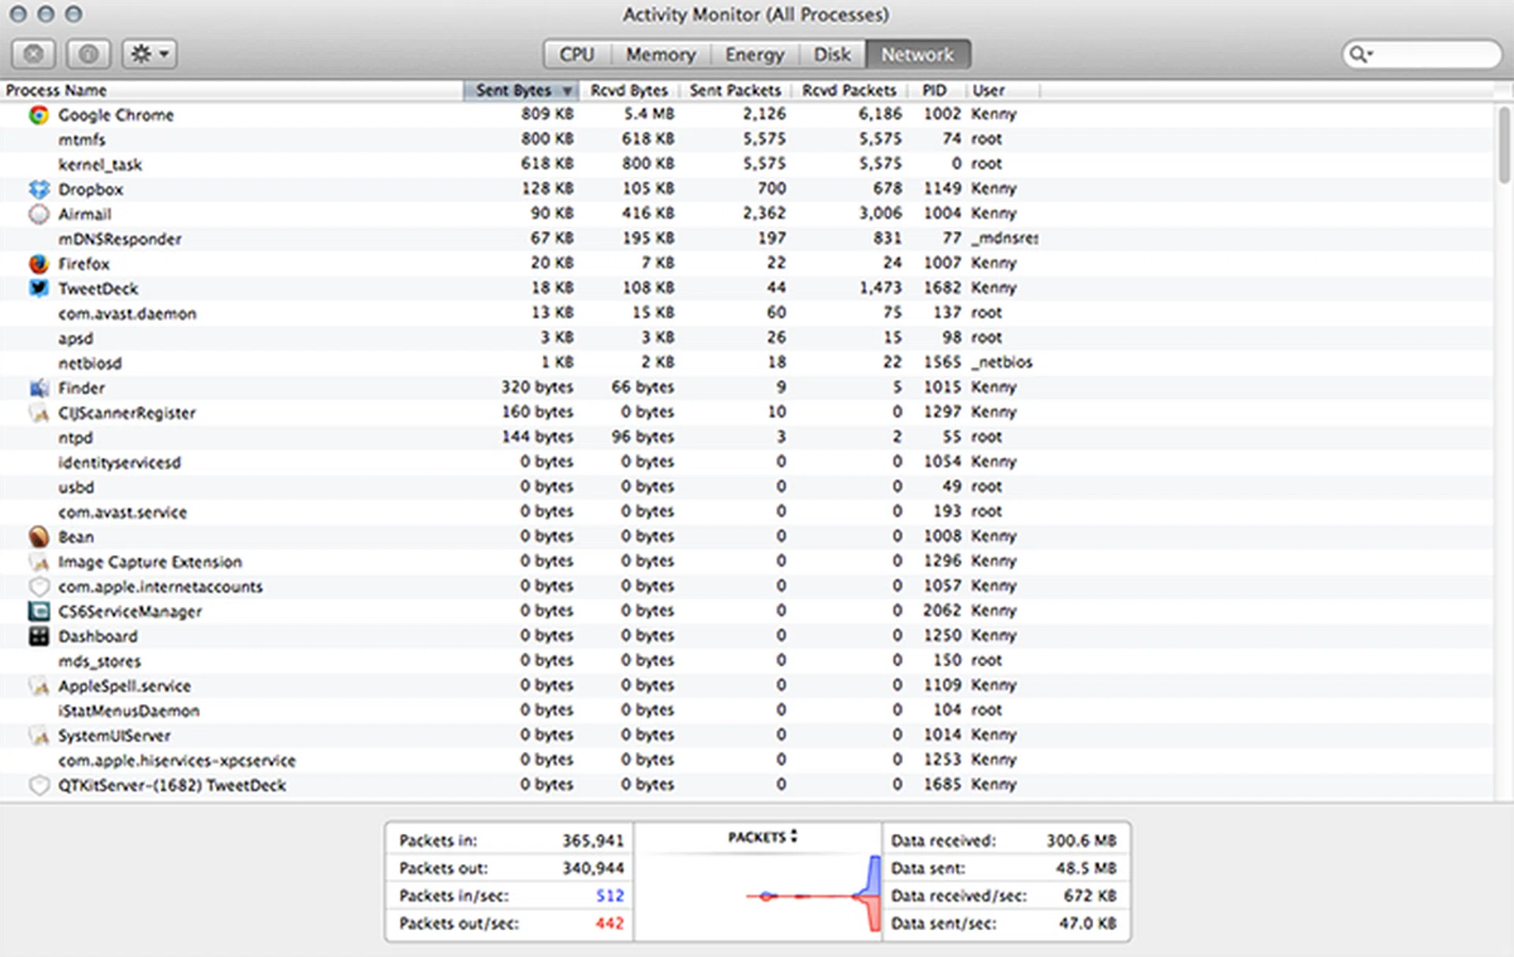1514x957 pixels.
Task: Select the Dashboard process icon
Action: pos(39,636)
